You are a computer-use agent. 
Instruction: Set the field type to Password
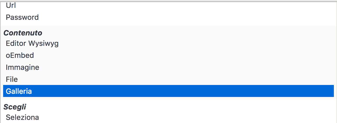click(168, 17)
